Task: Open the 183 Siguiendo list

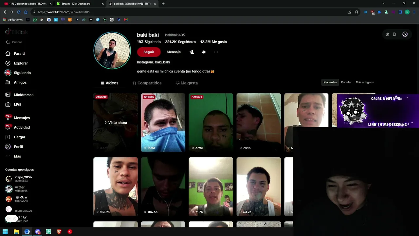Action: click(x=149, y=42)
